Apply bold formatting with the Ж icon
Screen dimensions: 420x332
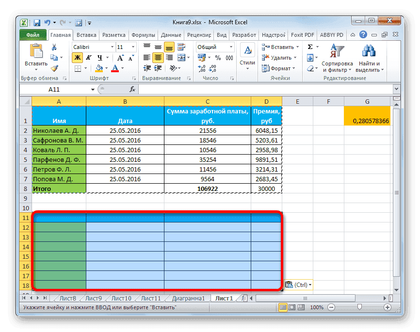78,58
